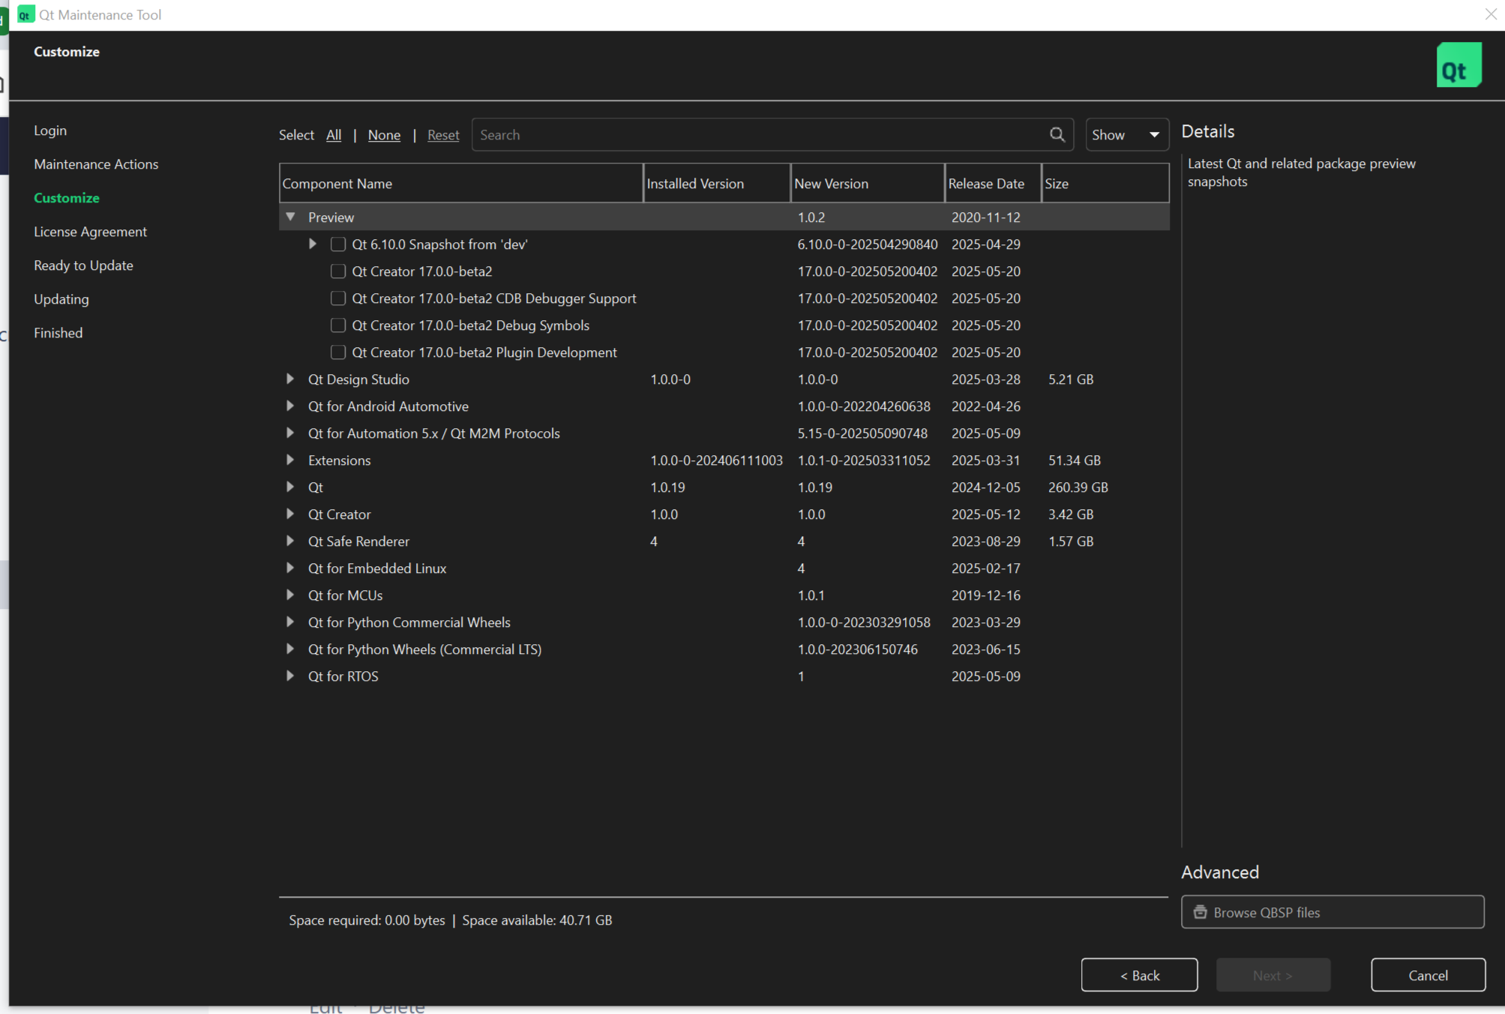
Task: Close the Qt Maintenance Tool window
Action: [1491, 14]
